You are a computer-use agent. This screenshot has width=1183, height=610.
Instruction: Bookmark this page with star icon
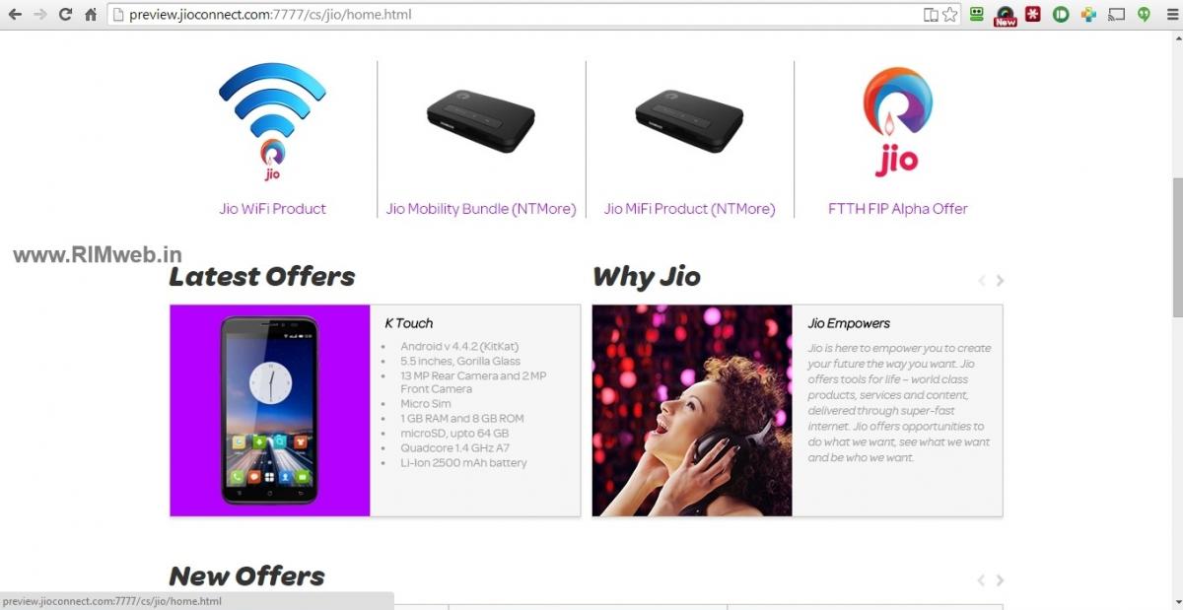click(949, 15)
